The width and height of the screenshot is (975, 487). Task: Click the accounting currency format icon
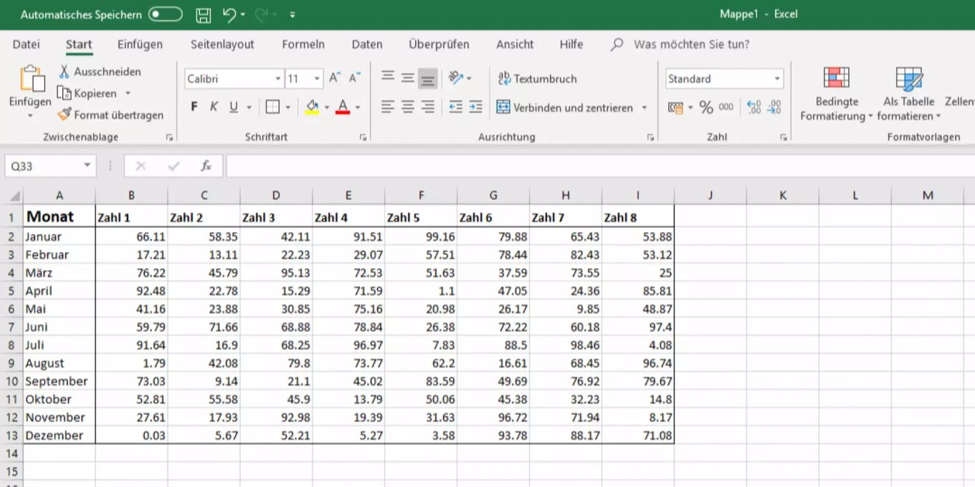click(675, 107)
